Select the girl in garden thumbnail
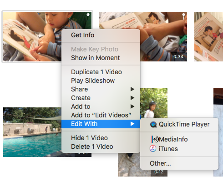This screenshot has width=223, height=182. [154, 103]
